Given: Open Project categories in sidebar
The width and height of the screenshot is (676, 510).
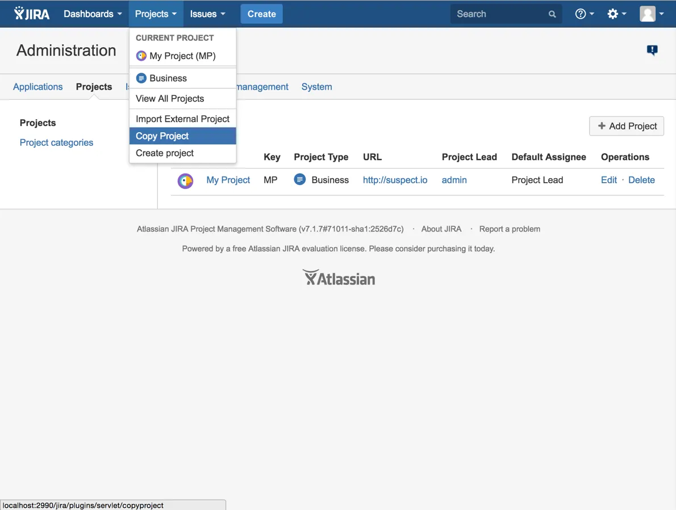Looking at the screenshot, I should [x=56, y=142].
